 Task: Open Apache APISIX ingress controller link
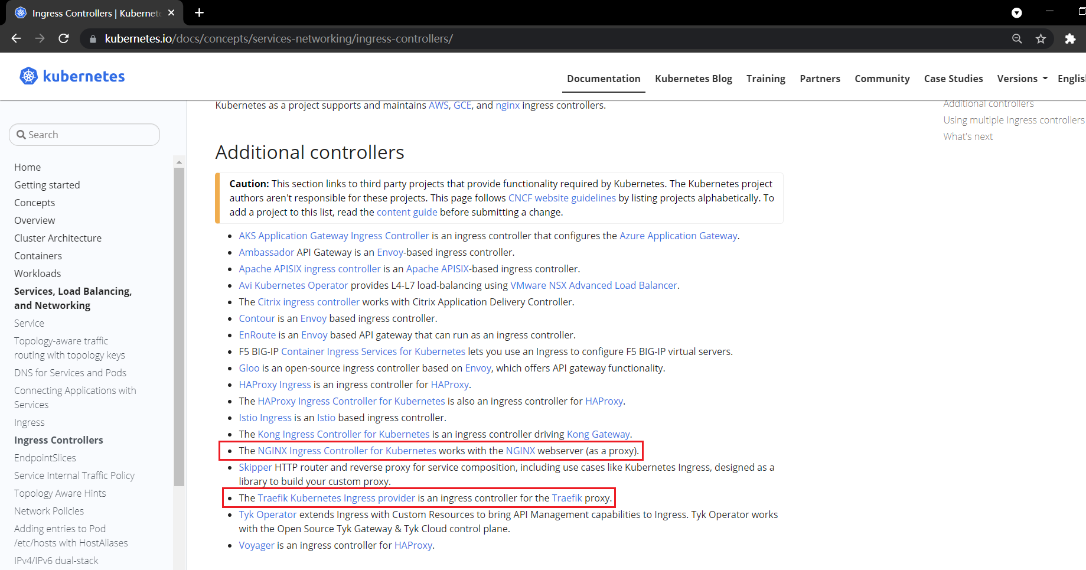coord(309,269)
